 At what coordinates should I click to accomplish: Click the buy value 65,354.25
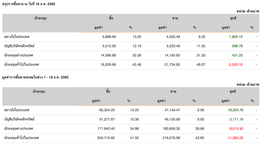point(106,110)
